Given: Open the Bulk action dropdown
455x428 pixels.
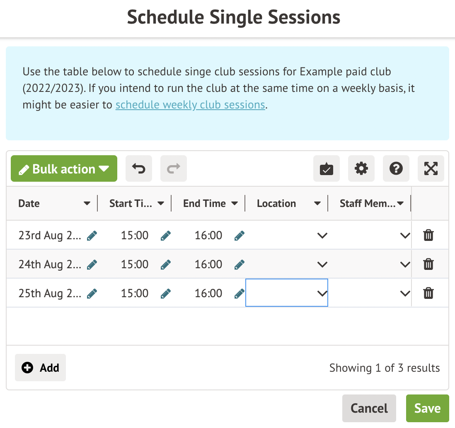Looking at the screenshot, I should tap(64, 168).
